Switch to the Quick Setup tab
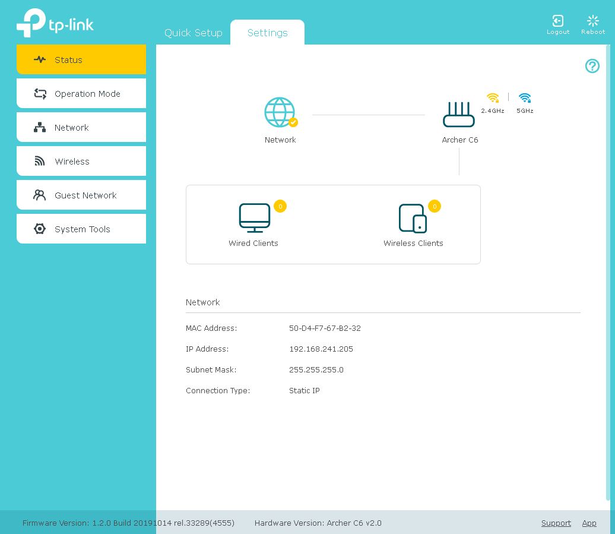The height and width of the screenshot is (534, 615). click(x=193, y=33)
